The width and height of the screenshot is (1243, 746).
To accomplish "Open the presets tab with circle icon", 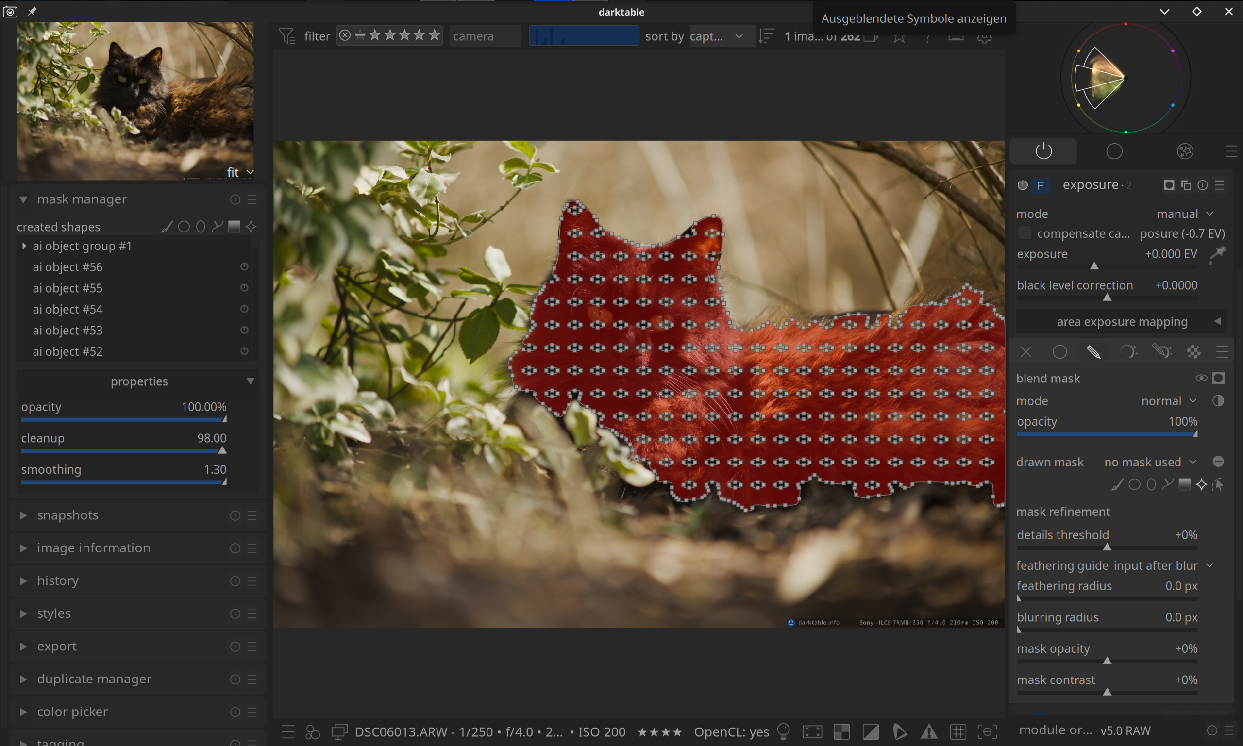I will click(1114, 151).
